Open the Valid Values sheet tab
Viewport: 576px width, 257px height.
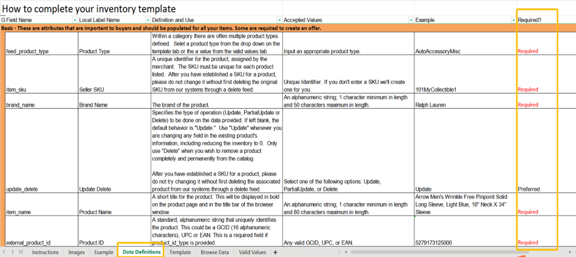(x=252, y=252)
